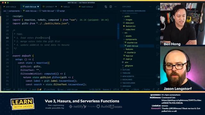
Task: Click line number 22 in the gutter
Action: (7, 38)
